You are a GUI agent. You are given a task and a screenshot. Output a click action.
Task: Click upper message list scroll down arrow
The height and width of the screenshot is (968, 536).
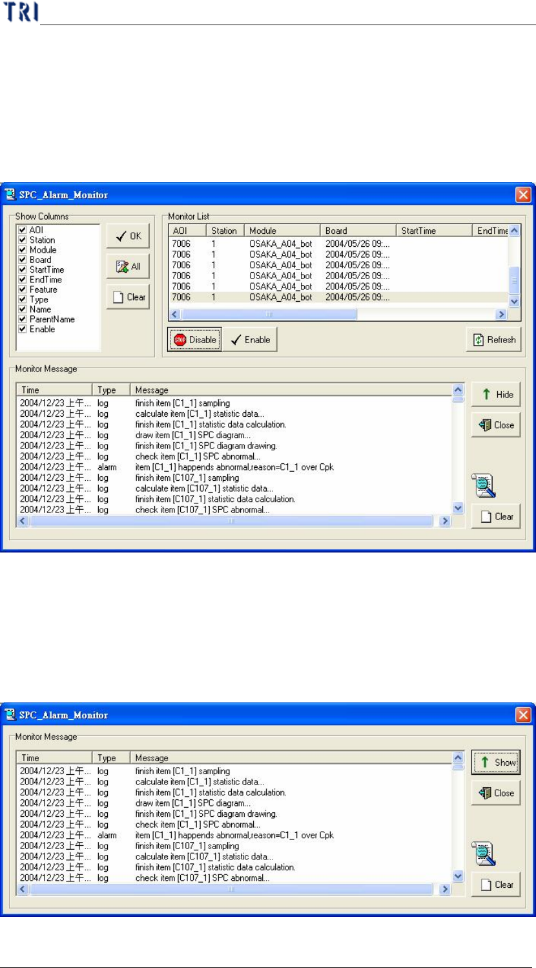pyautogui.click(x=458, y=509)
